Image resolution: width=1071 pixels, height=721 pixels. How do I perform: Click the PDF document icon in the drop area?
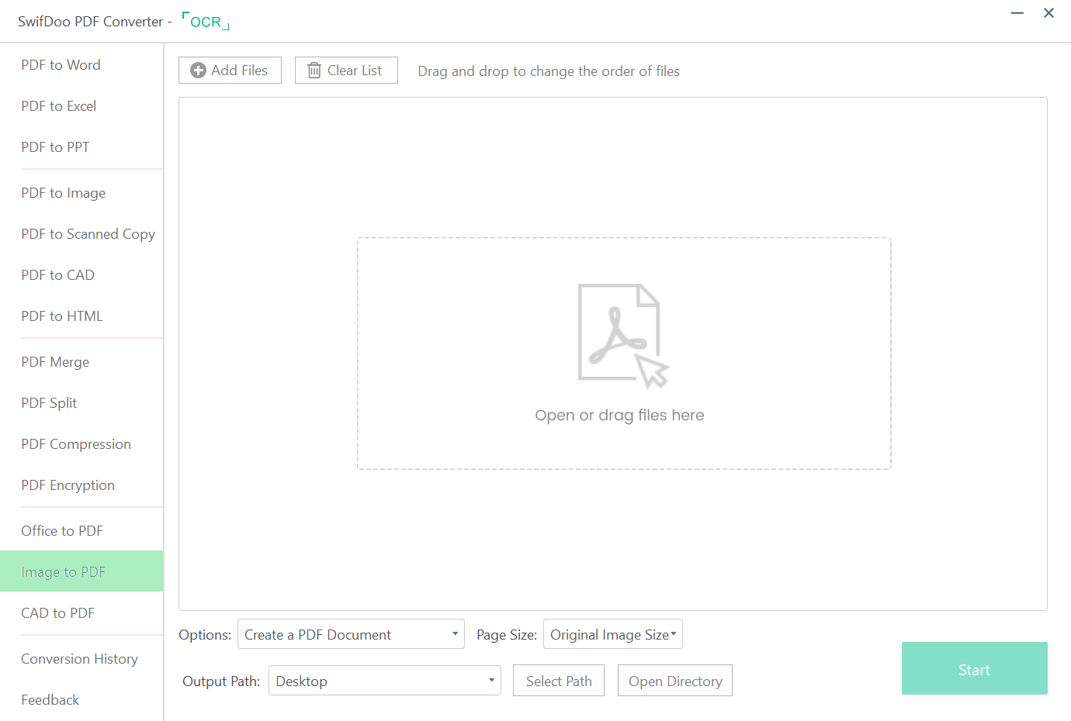click(x=623, y=336)
